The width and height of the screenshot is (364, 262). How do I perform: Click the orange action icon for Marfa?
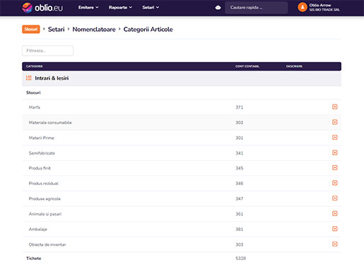pyautogui.click(x=334, y=107)
